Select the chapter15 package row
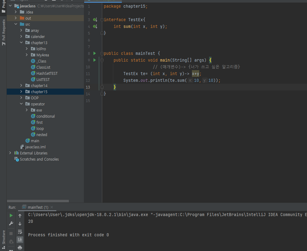The width and height of the screenshot is (307, 251). [45, 92]
